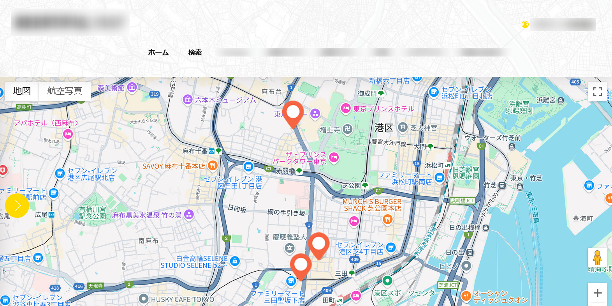Switch map to 航空写真 view
This screenshot has height=306, width=612.
[x=65, y=91]
